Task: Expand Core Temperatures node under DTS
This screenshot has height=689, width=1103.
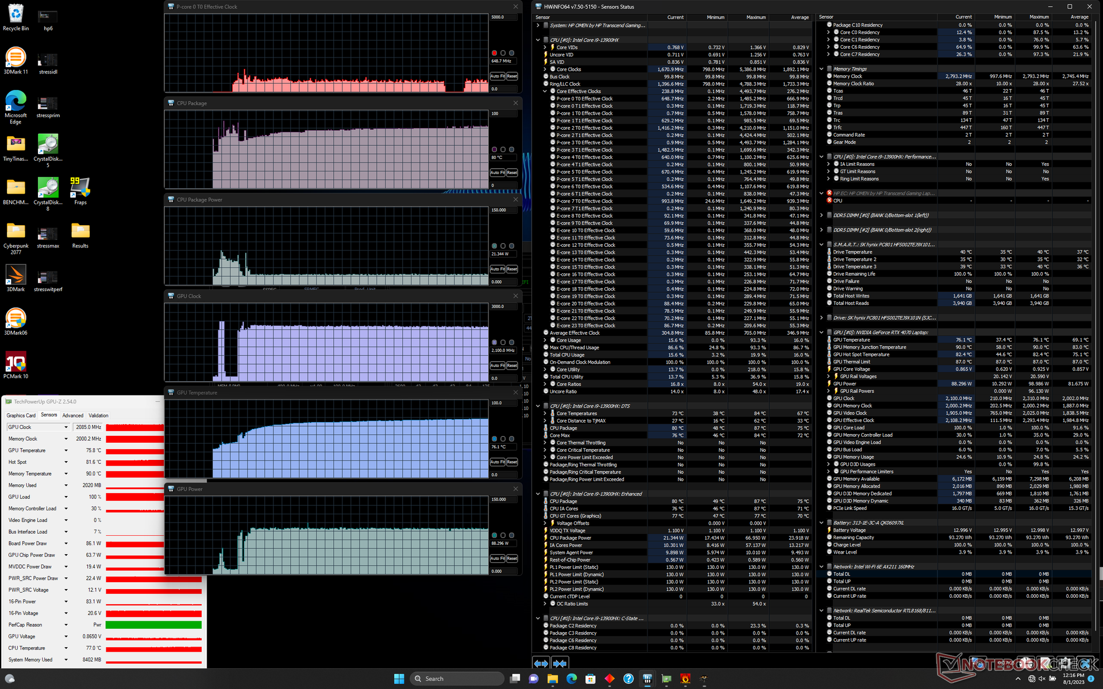Action: (545, 413)
